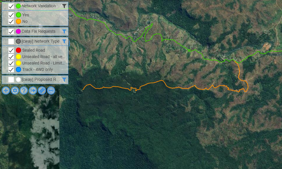Click the print map icon

click(x=51, y=91)
